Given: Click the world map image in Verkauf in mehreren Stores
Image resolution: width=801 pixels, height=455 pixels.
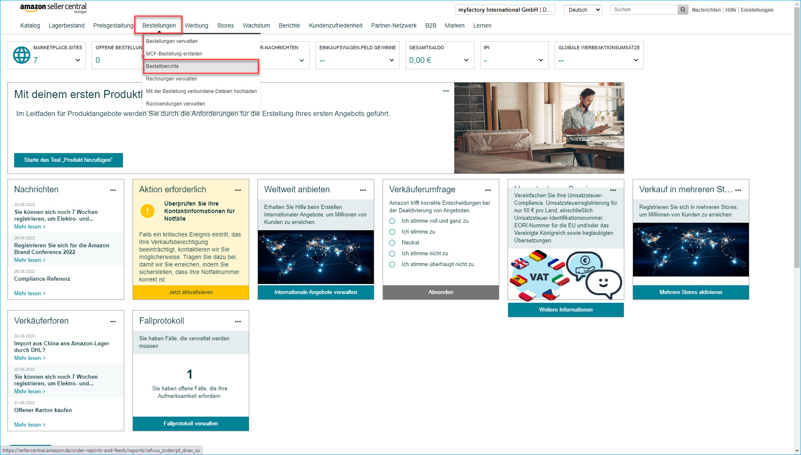Looking at the screenshot, I should pyautogui.click(x=691, y=250).
